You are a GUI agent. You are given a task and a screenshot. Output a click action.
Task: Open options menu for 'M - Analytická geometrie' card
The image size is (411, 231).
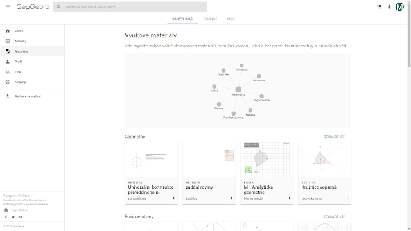click(x=289, y=198)
